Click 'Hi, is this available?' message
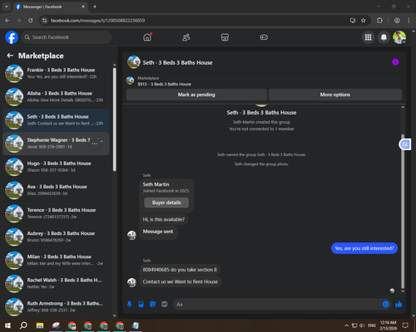This screenshot has height=332, width=416. pos(163,219)
